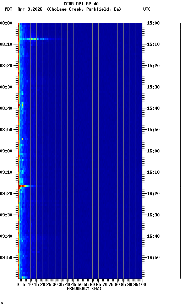Click the 08:20 PDT time label

[x=6, y=66]
